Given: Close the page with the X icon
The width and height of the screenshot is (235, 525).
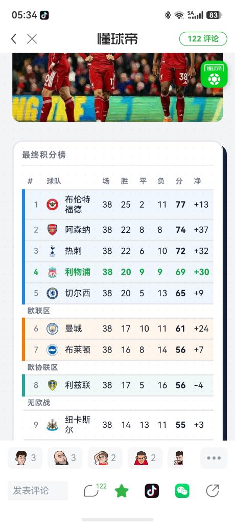Looking at the screenshot, I should pyautogui.click(x=32, y=39).
